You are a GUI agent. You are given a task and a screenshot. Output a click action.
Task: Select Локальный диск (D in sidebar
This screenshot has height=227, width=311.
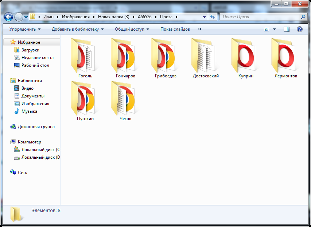[x=41, y=157]
